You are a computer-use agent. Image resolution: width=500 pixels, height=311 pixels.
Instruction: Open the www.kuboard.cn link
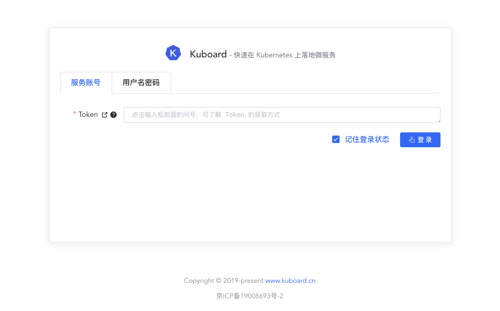(290, 281)
